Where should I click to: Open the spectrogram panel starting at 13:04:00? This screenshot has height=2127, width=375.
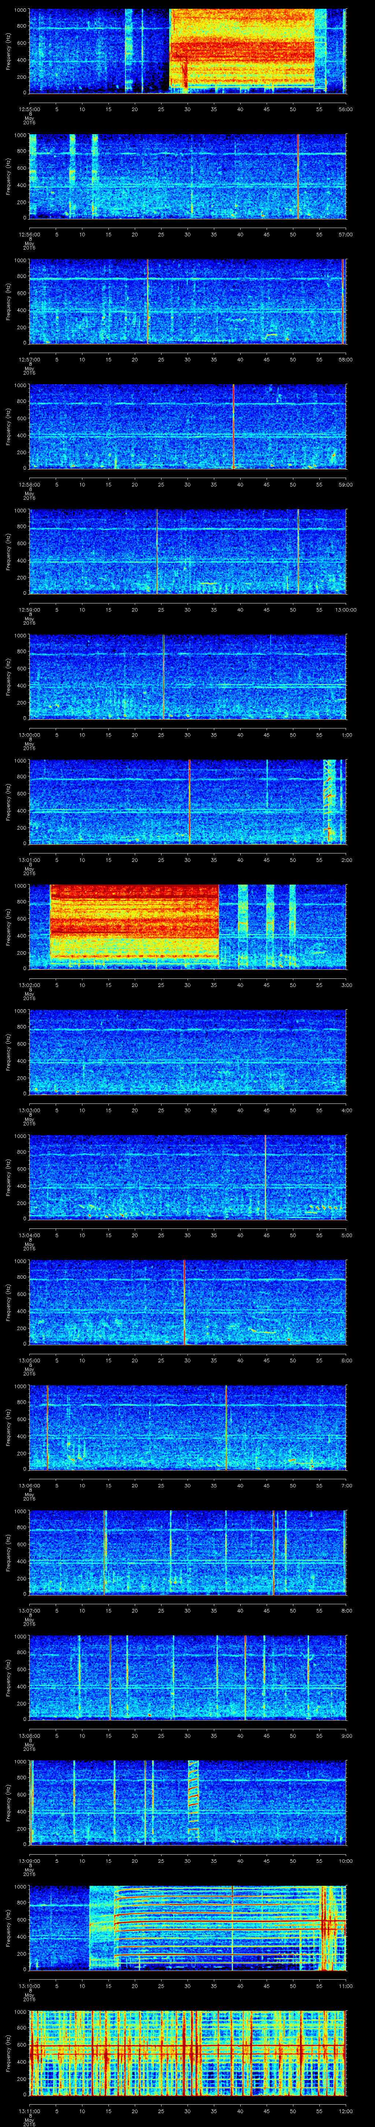point(187,1178)
